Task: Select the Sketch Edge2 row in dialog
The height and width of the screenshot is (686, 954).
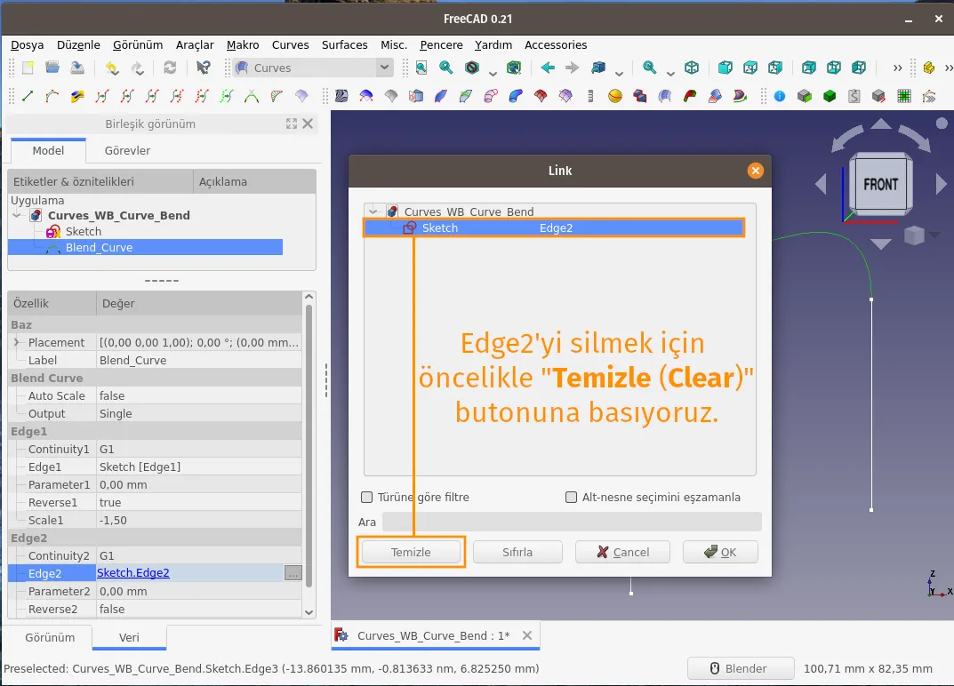Action: pos(554,227)
